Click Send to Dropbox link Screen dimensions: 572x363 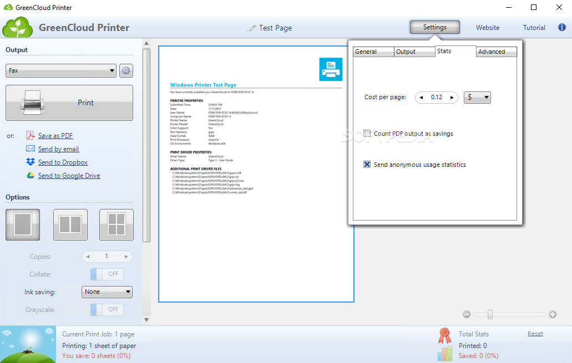(x=63, y=162)
